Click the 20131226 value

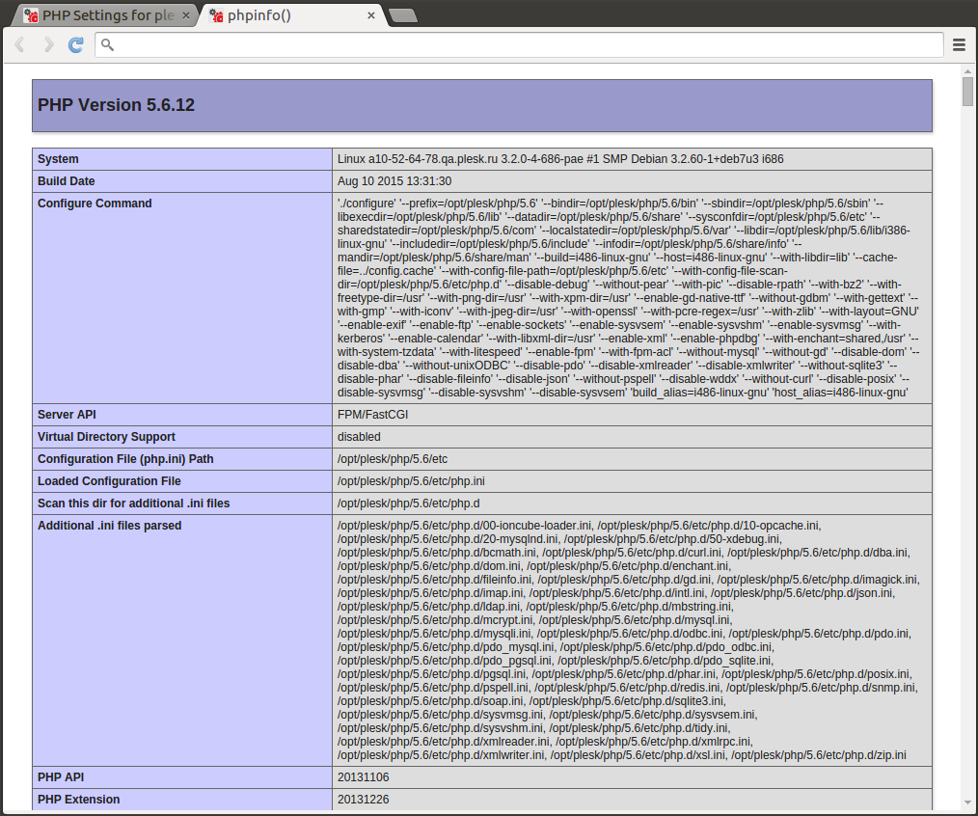(x=364, y=800)
